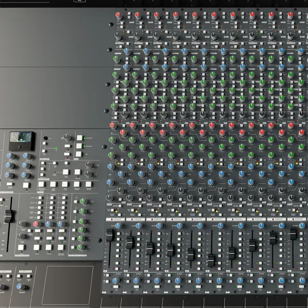Click the CUES AND AUX MASTERS label

click(78, 255)
